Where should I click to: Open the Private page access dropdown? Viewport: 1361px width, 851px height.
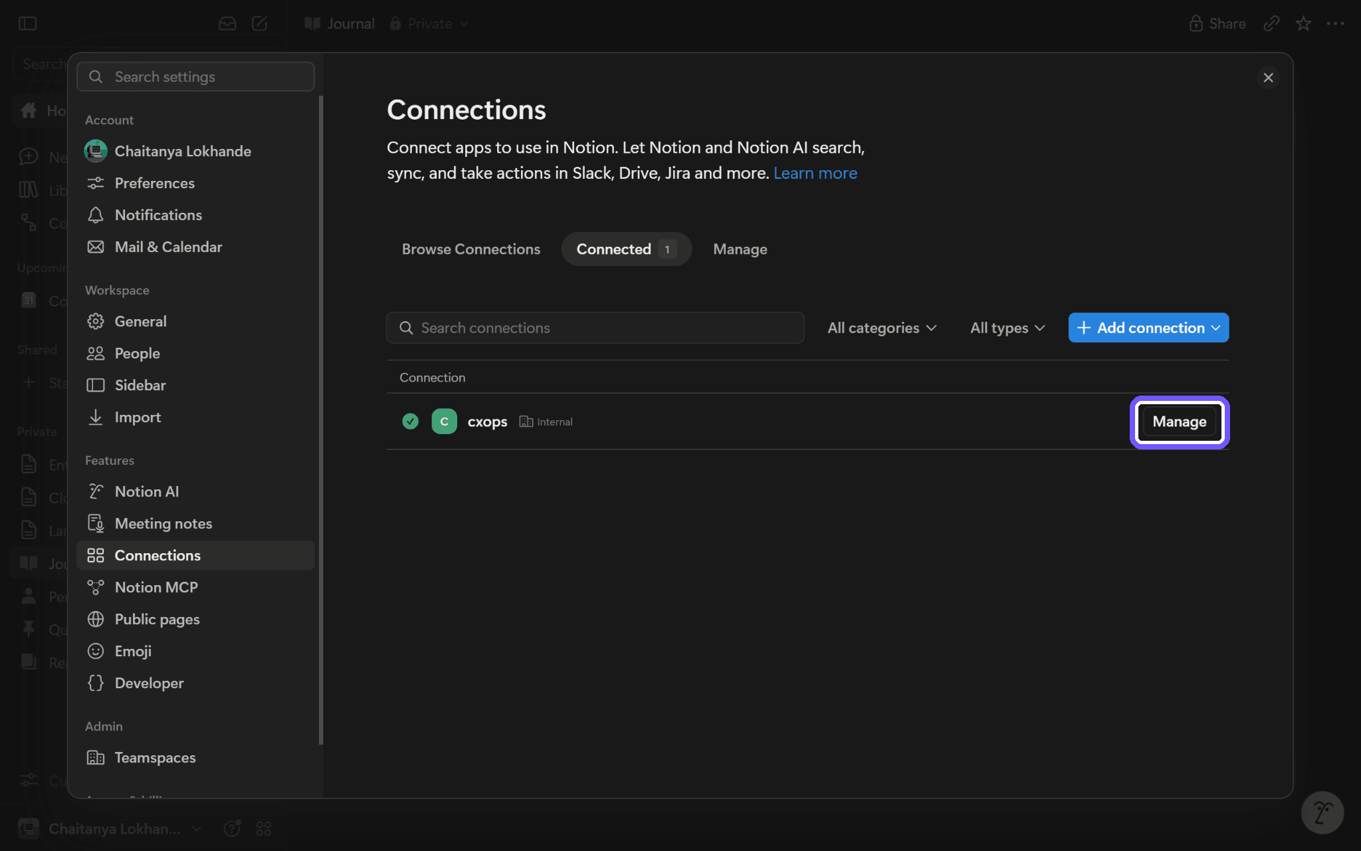(429, 24)
